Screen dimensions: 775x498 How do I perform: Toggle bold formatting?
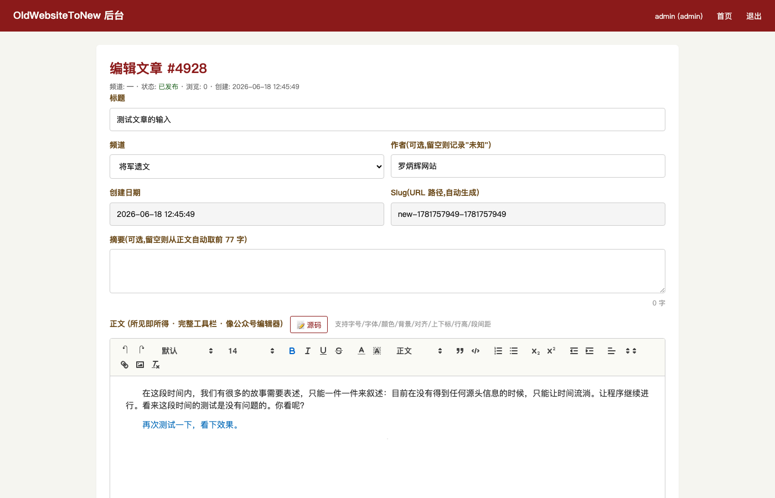pos(292,351)
